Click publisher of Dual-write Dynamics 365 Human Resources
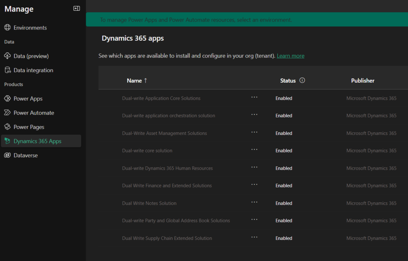The image size is (408, 261). coord(371,168)
